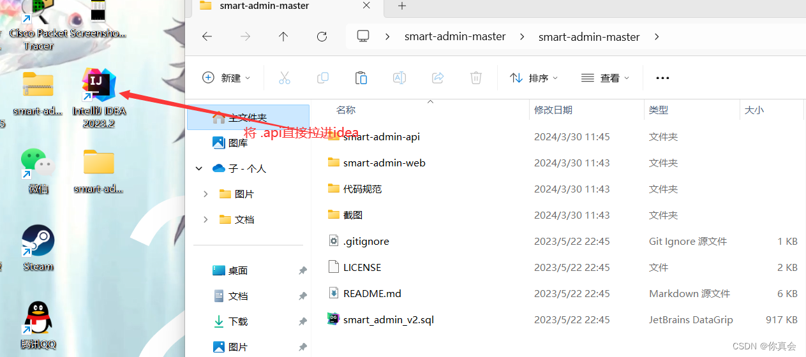The image size is (806, 357).
Task: Click the Copy toolbar icon
Action: click(x=323, y=78)
